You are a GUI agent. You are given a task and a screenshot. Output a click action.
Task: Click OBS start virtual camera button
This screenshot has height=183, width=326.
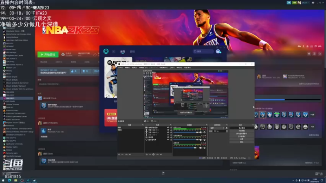242,134
